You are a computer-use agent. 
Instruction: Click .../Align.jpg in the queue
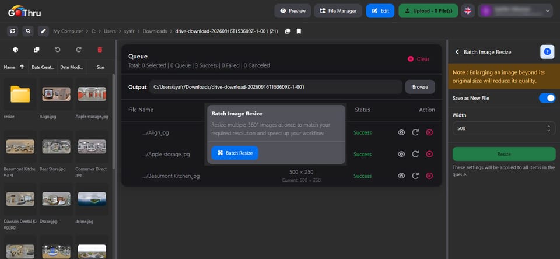coord(155,132)
